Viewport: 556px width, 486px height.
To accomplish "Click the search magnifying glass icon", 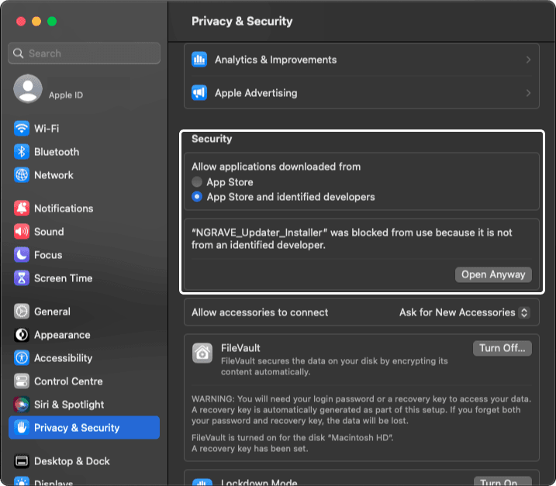I will point(18,53).
